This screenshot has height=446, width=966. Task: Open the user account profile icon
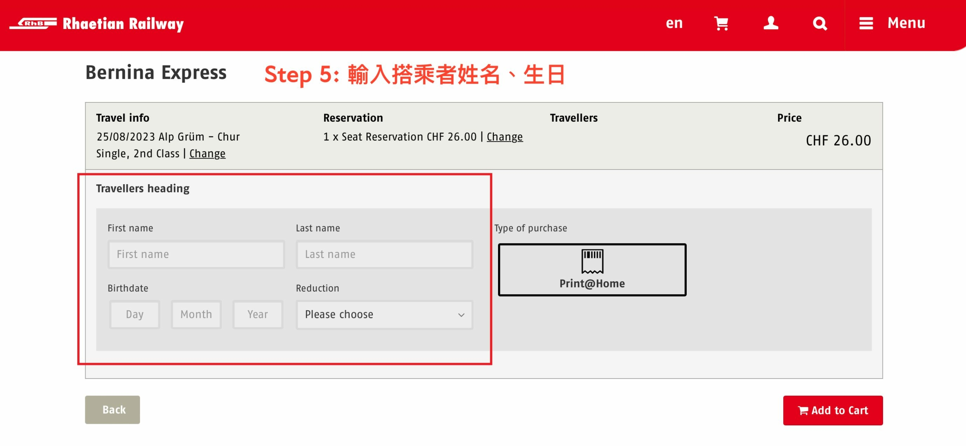(x=771, y=23)
